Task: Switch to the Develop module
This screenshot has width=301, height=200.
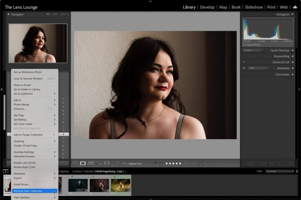Action: click(207, 7)
